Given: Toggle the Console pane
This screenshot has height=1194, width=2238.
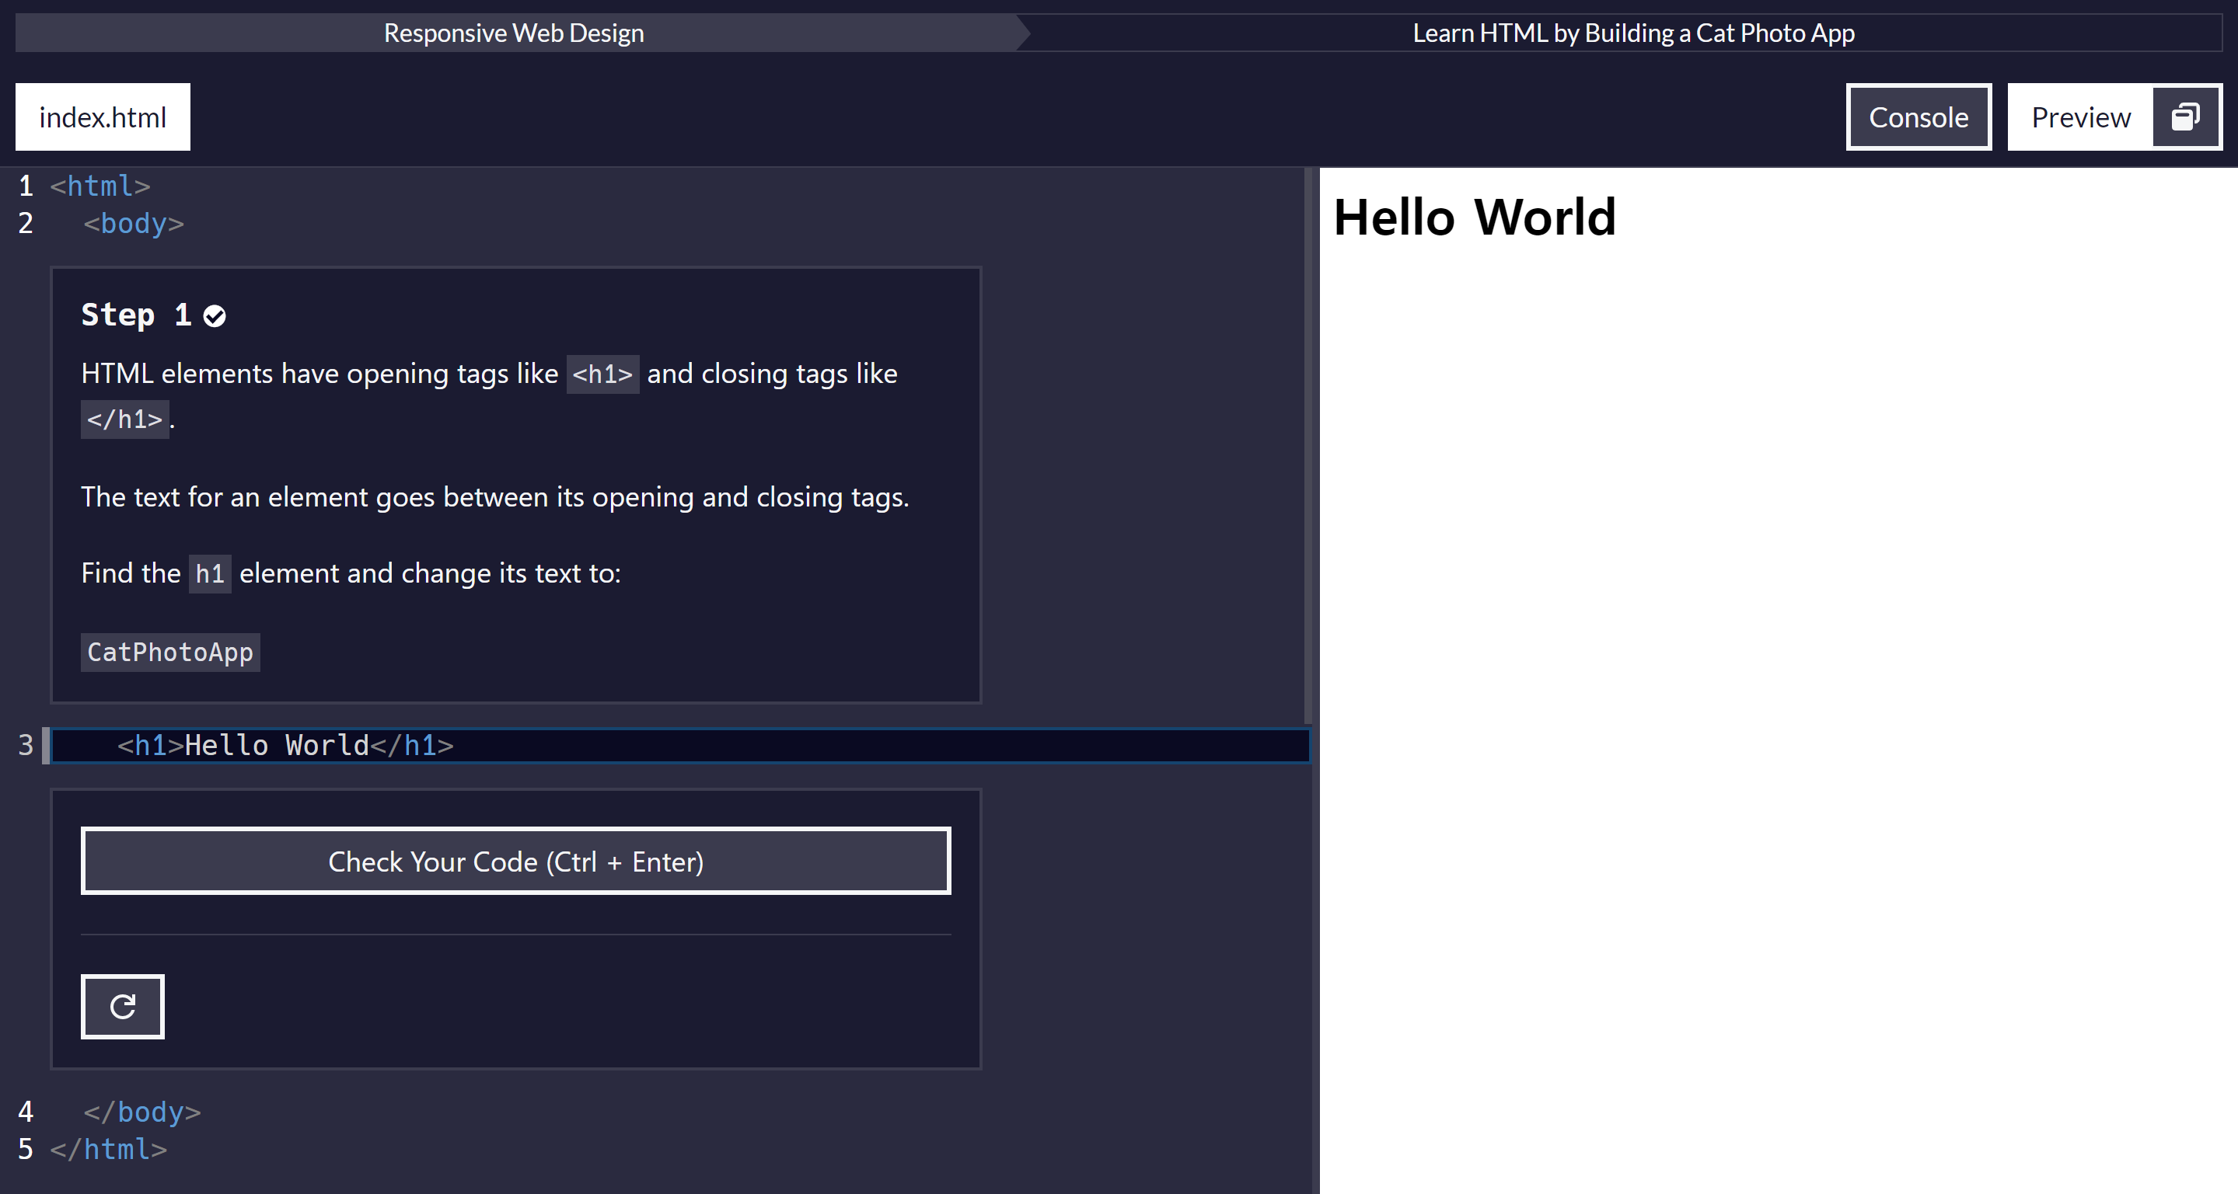Looking at the screenshot, I should point(1918,117).
